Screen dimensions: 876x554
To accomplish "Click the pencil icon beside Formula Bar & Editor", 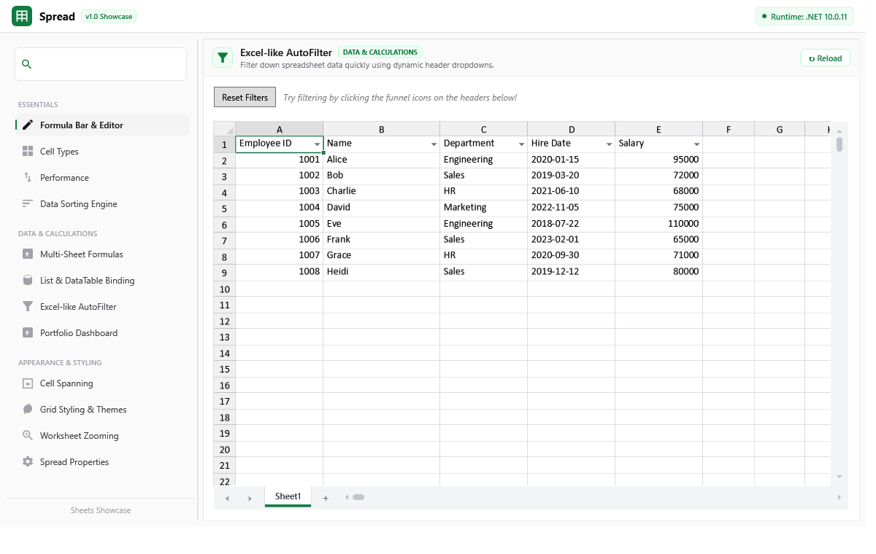I will point(28,125).
